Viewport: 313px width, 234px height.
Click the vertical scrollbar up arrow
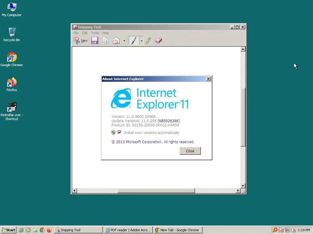[x=243, y=49]
